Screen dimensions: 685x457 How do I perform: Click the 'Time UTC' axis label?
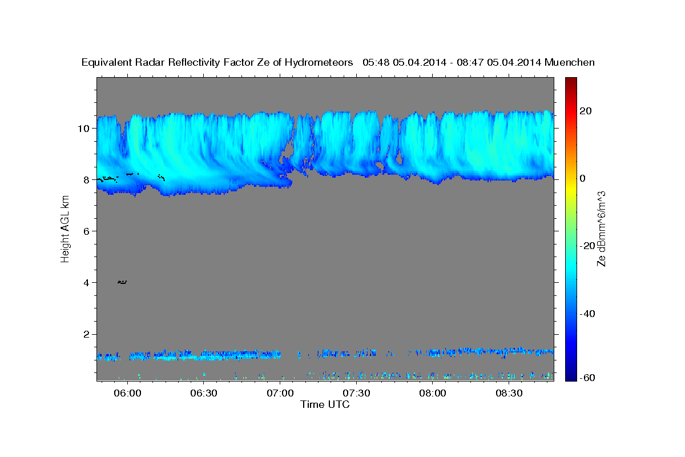click(325, 404)
